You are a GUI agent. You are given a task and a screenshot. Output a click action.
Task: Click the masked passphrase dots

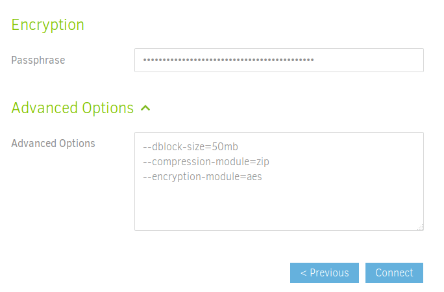228,60
